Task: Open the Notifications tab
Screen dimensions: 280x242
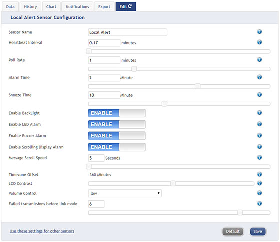Action: [77, 7]
